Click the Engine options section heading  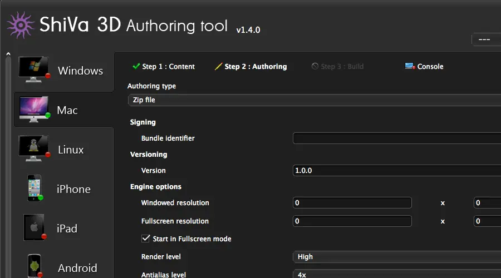[156, 187]
